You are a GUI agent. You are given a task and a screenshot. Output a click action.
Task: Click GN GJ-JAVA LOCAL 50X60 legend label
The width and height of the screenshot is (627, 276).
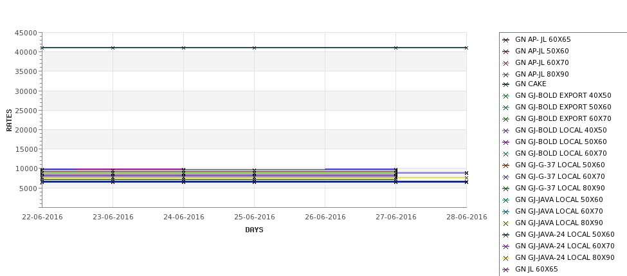pyautogui.click(x=559, y=200)
